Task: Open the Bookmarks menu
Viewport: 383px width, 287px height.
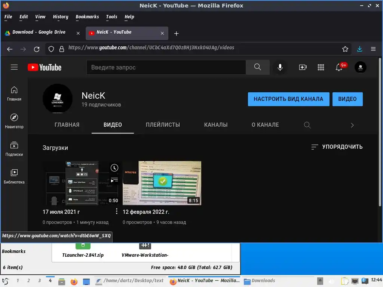Action: pyautogui.click(x=87, y=16)
